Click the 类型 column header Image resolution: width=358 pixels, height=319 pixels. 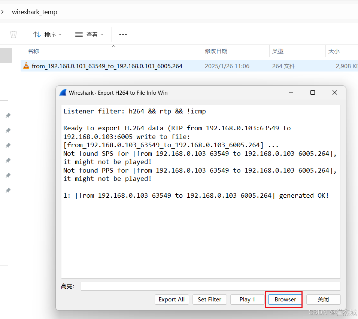[278, 51]
